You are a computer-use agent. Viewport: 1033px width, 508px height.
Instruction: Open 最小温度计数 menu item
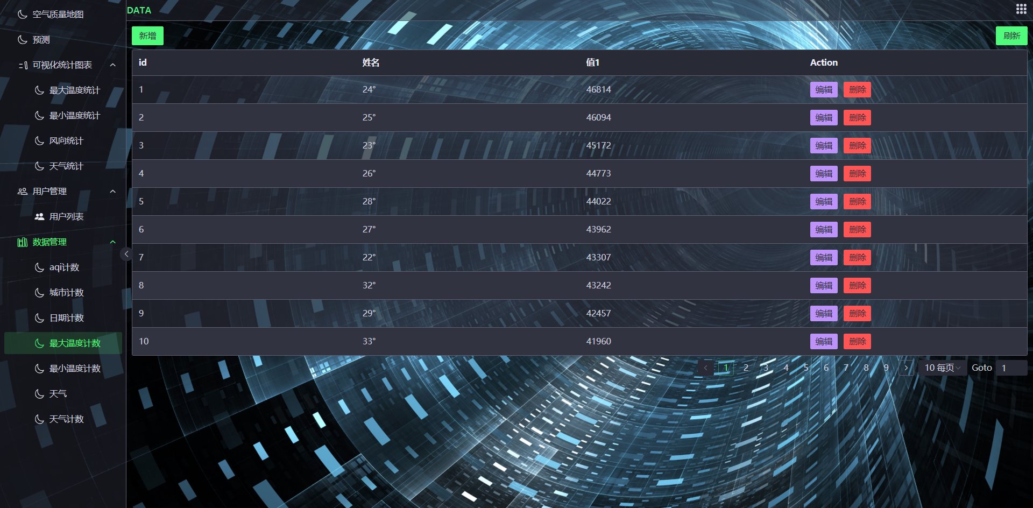coord(63,368)
